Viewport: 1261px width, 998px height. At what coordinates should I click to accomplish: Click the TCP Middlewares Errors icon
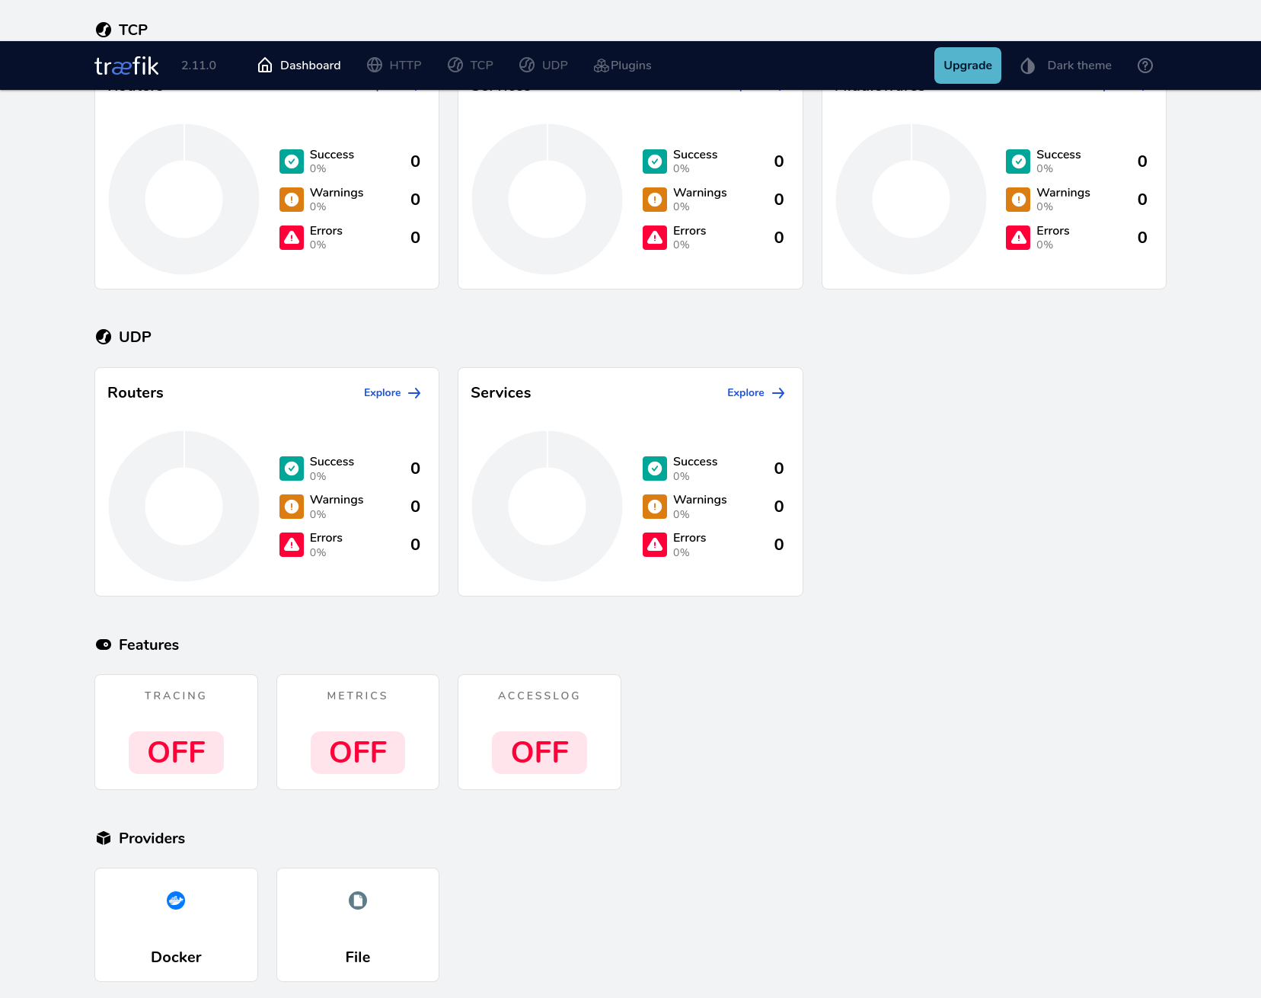point(1018,238)
